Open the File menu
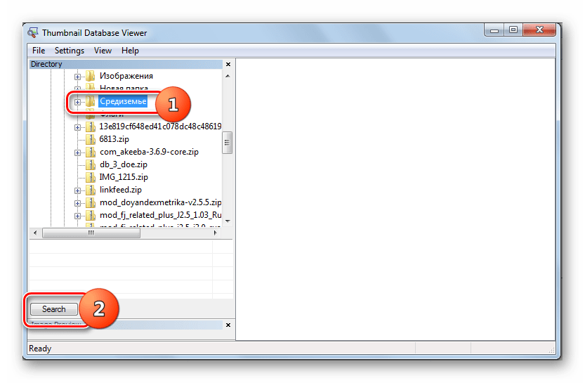Viewport: 585px width, 383px height. pyautogui.click(x=39, y=51)
